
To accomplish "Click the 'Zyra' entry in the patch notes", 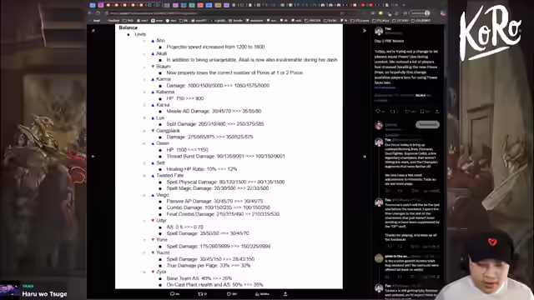I will click(161, 272).
